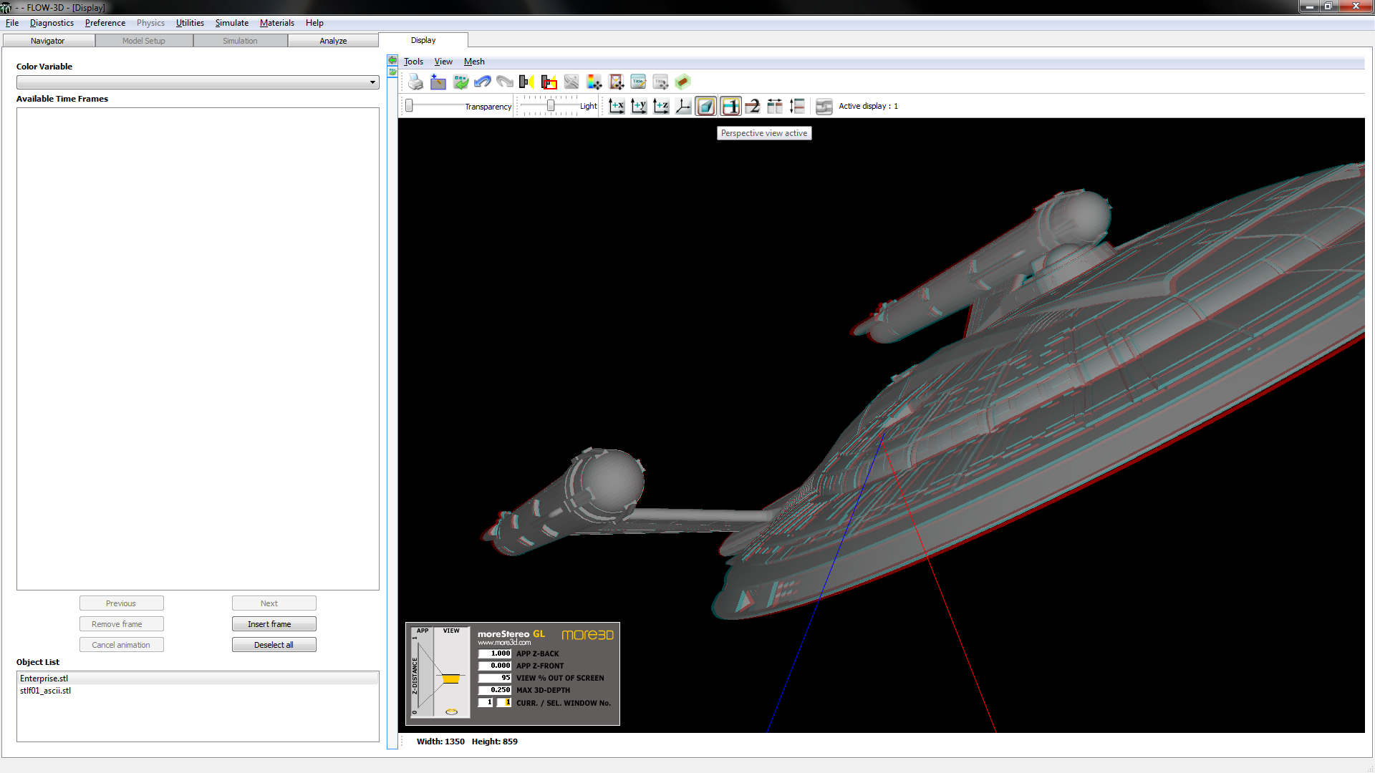
Task: Click the Width: 1350 status text
Action: pyautogui.click(x=440, y=742)
